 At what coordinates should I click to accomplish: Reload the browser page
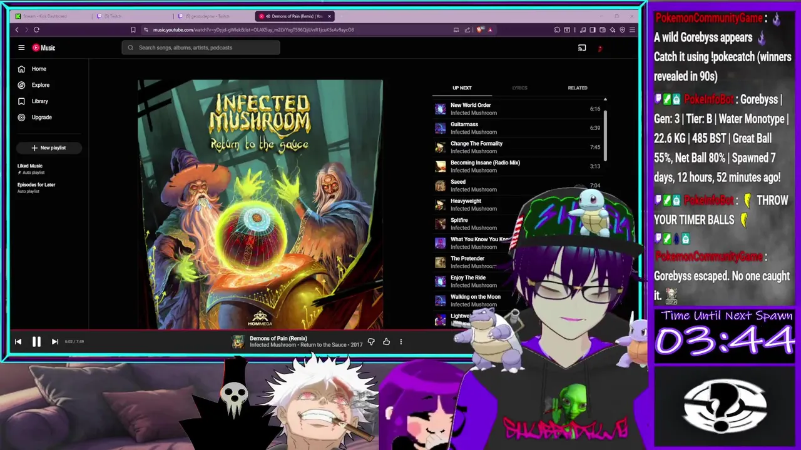tap(36, 29)
